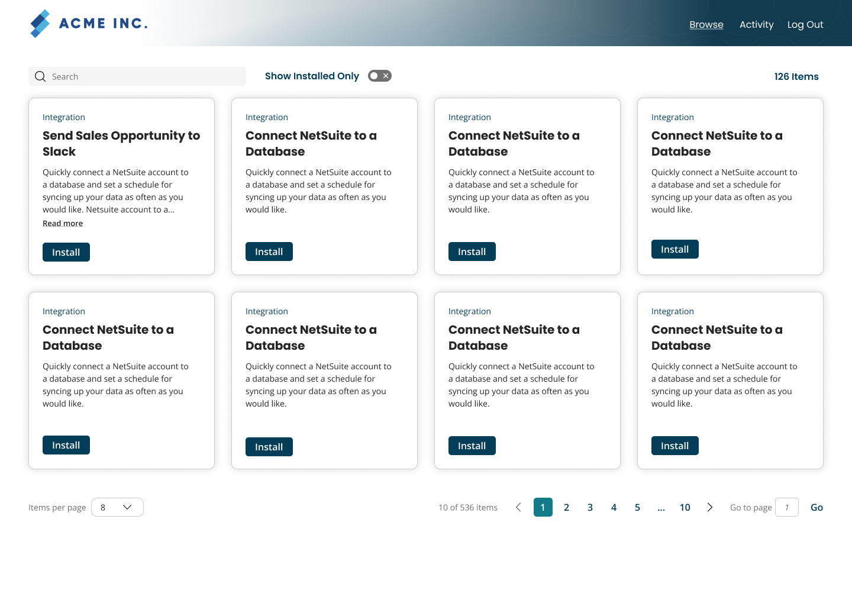Select page 3 in pagination
The height and width of the screenshot is (606, 852).
(x=590, y=507)
